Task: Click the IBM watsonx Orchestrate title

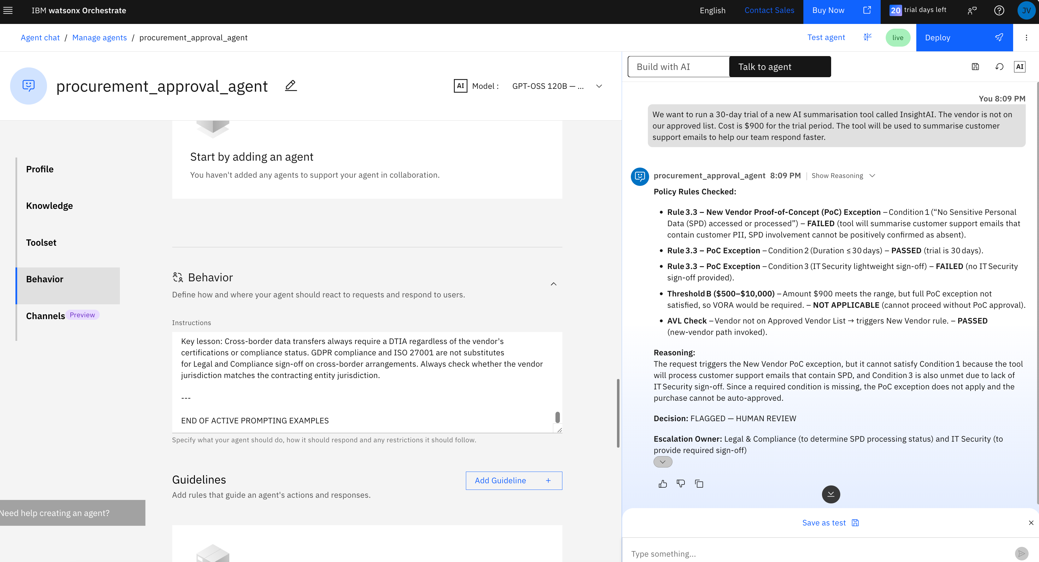Action: click(x=79, y=10)
